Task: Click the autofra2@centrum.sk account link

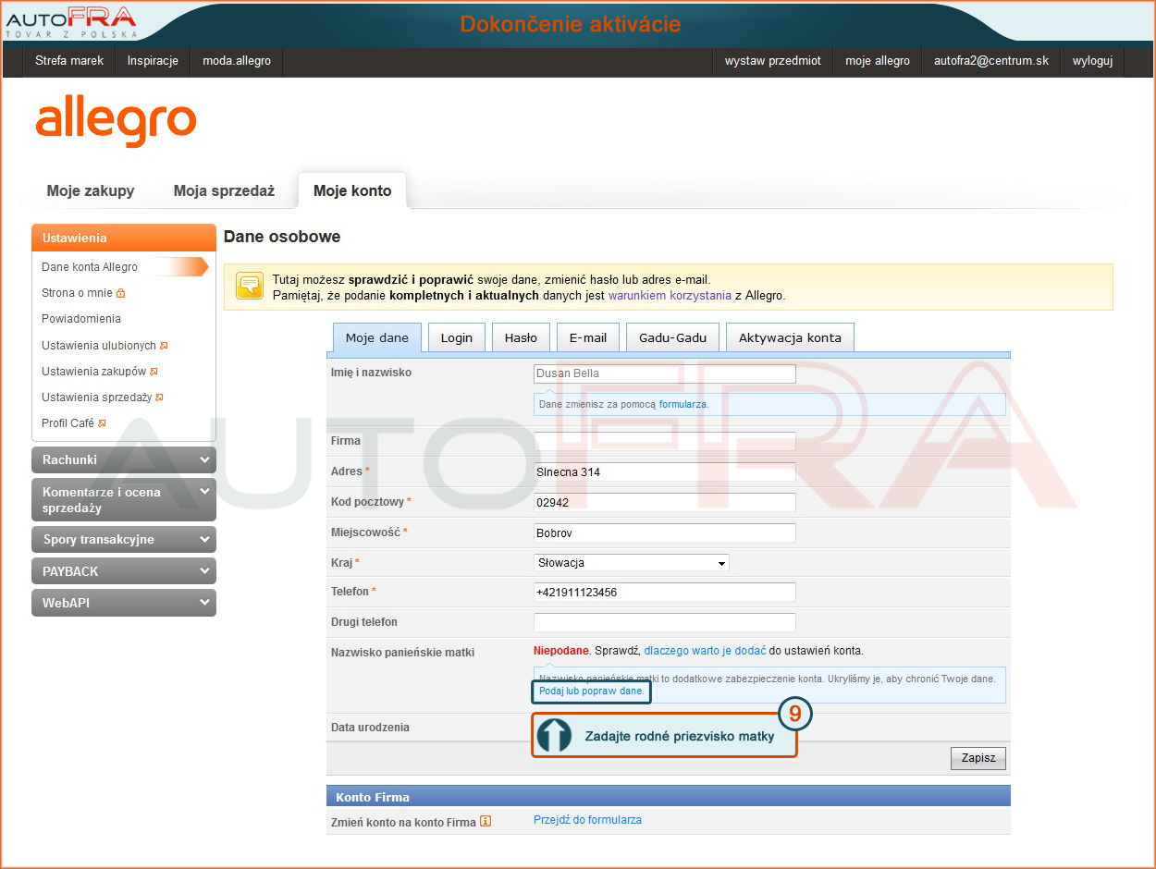Action: click(x=991, y=61)
